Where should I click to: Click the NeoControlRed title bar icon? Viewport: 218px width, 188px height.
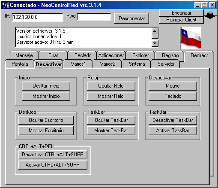(x=6, y=5)
